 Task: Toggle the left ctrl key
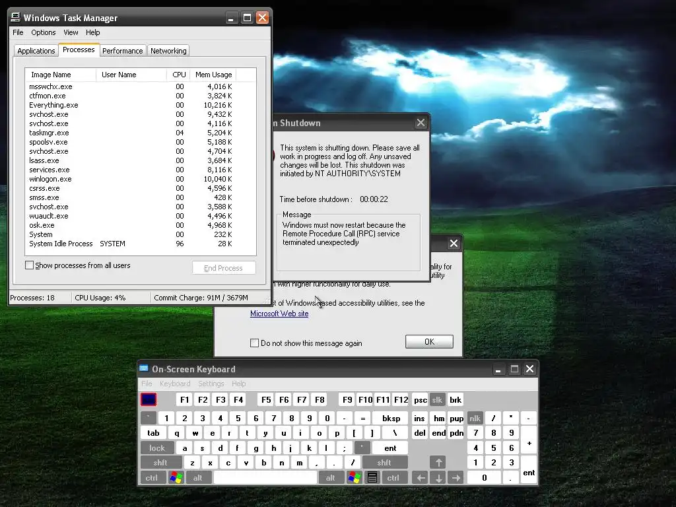pyautogui.click(x=152, y=478)
